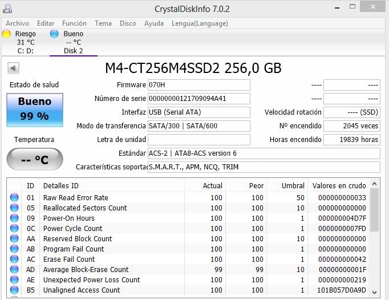Image resolution: width=389 pixels, height=300 pixels.
Task: Click the blue Bueno status circle for Disk 2
Action: coord(54,34)
